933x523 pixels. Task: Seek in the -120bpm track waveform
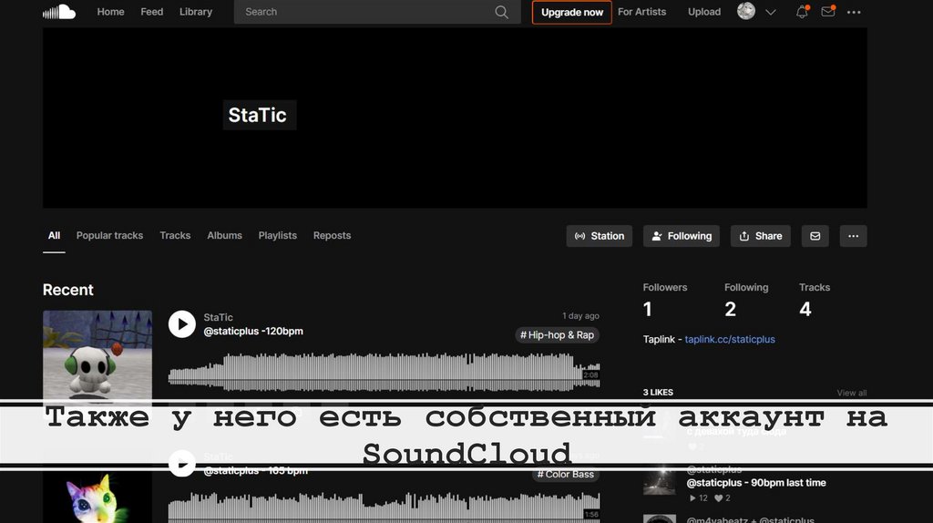(x=384, y=373)
